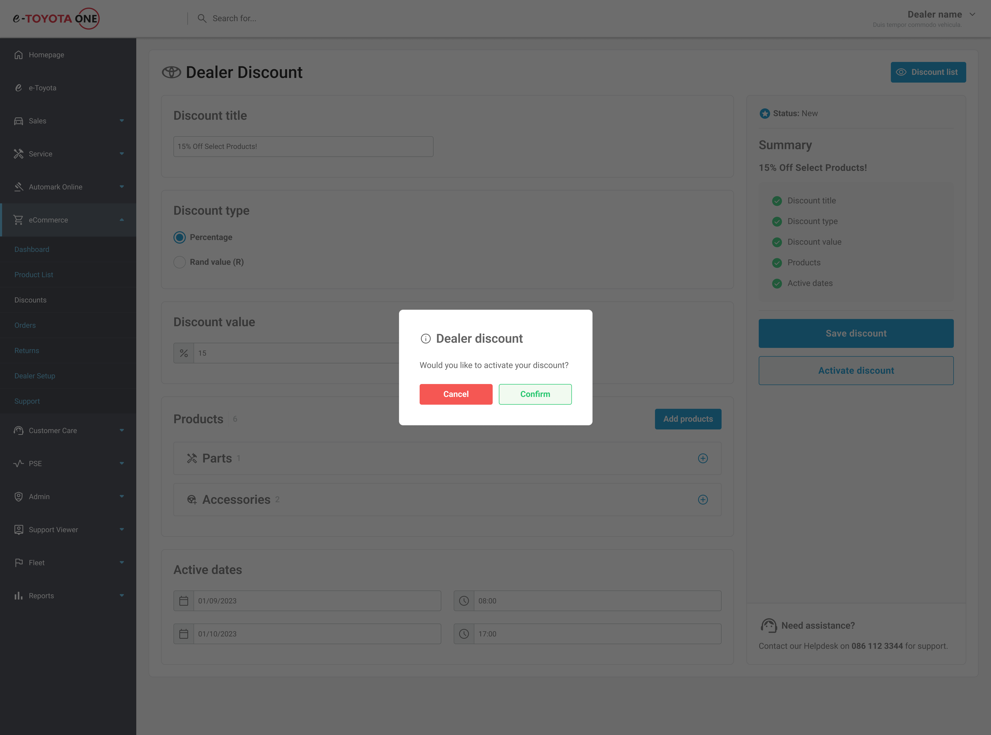This screenshot has height=735, width=991.
Task: Click the Accessories plus circle icon
Action: pyautogui.click(x=703, y=500)
